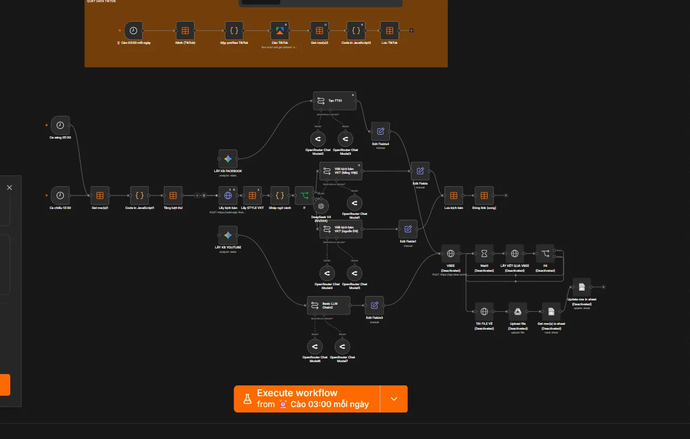
Task: Click the 'Tăng lượt thử' sheet node
Action: [x=173, y=195]
